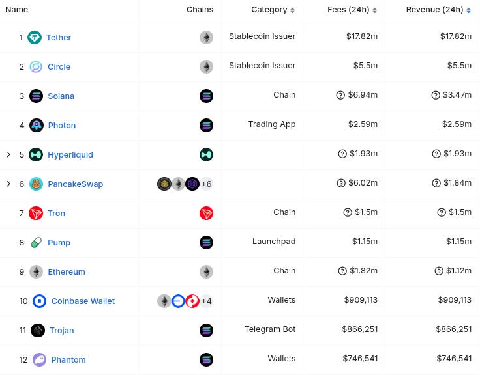The height and width of the screenshot is (375, 480).
Task: Show the +6 more chains for PancakeSwap
Action: coord(206,184)
